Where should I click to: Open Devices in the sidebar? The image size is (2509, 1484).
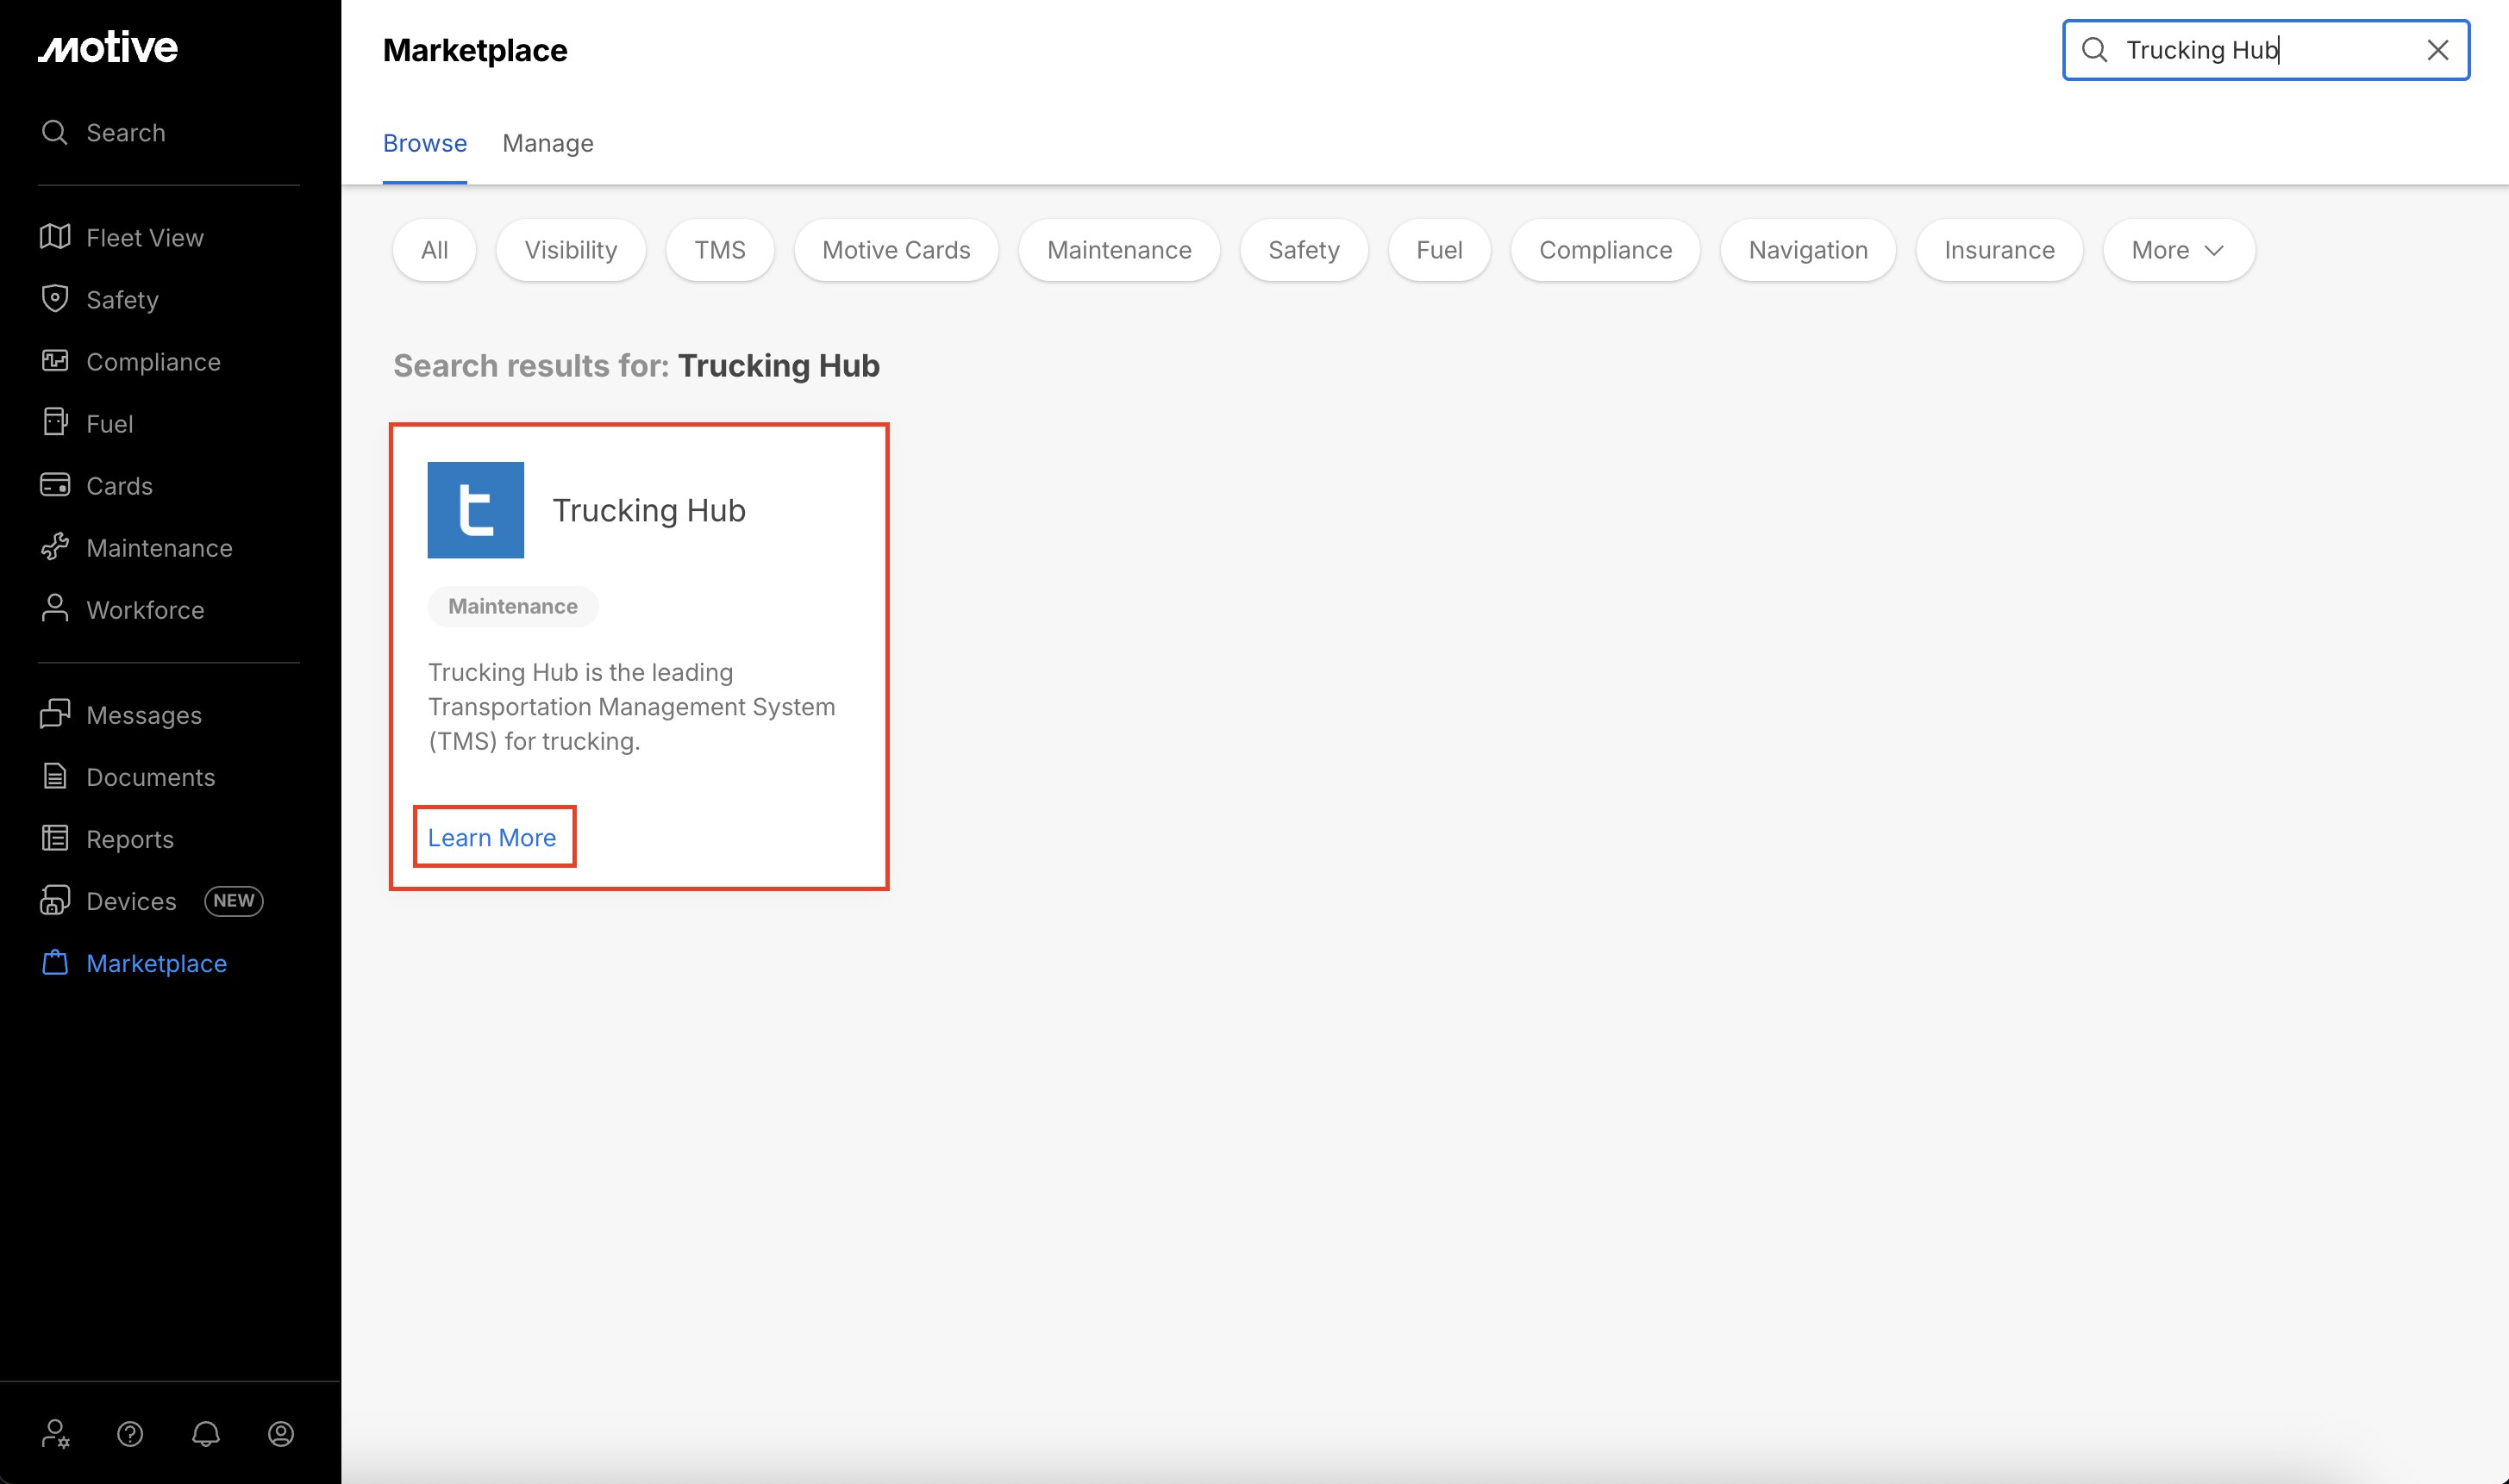(x=131, y=901)
